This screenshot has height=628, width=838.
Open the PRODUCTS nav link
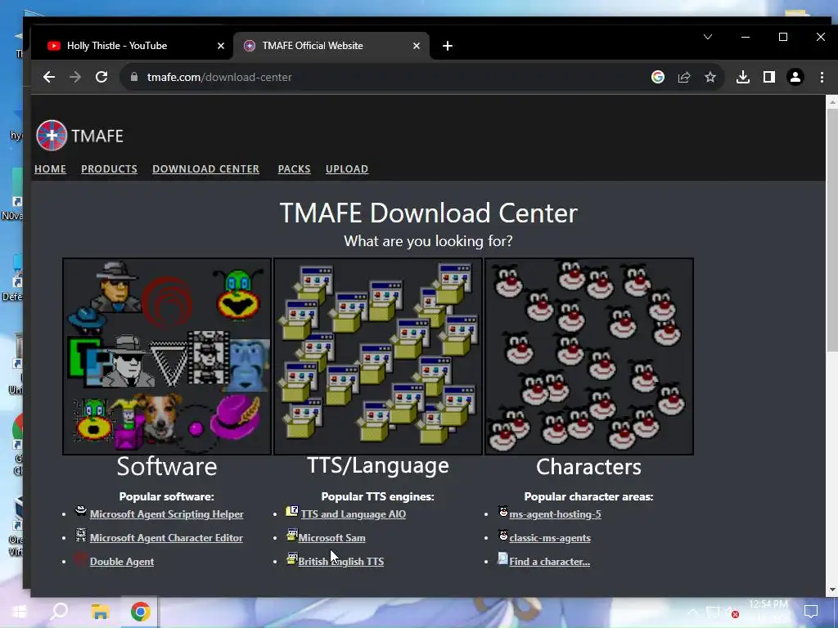point(109,168)
